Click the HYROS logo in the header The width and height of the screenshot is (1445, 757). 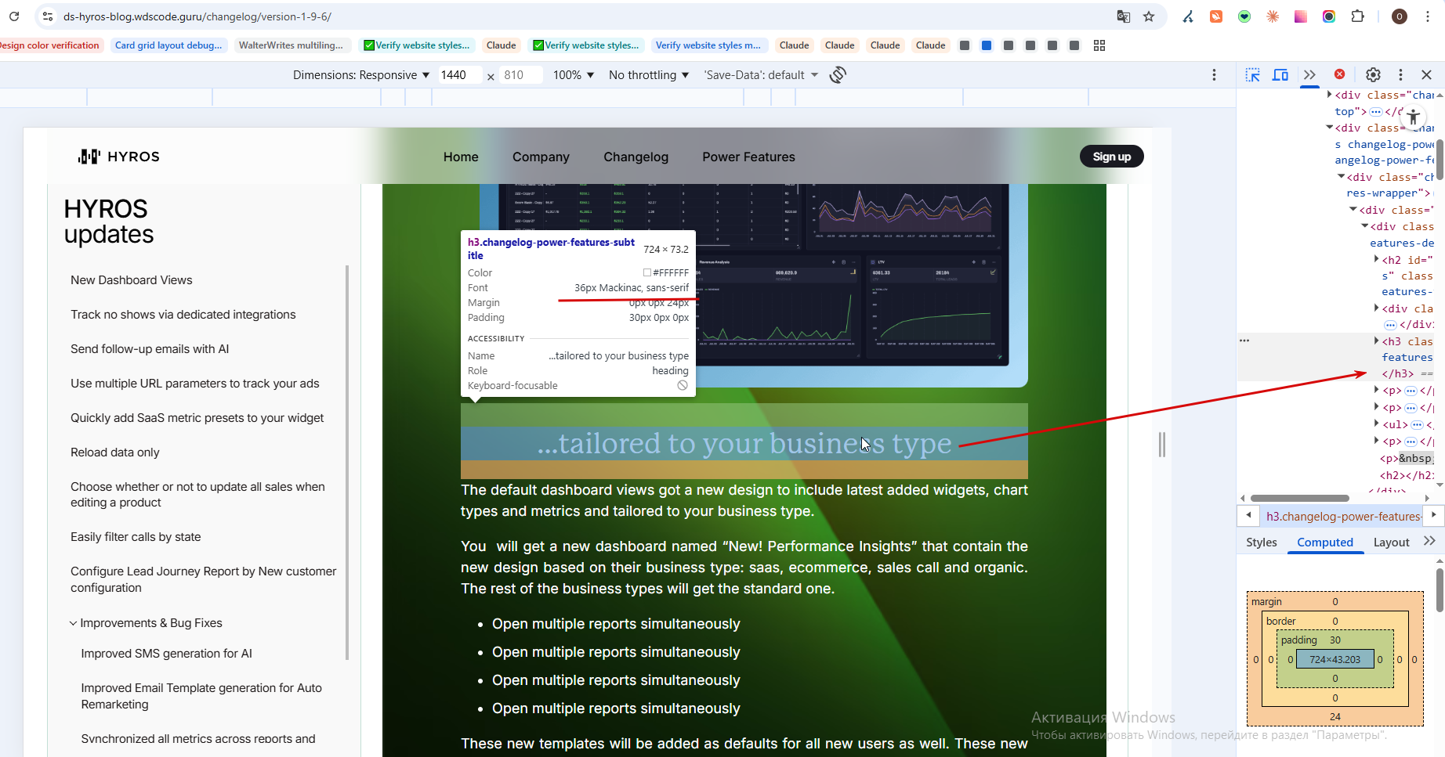(119, 157)
